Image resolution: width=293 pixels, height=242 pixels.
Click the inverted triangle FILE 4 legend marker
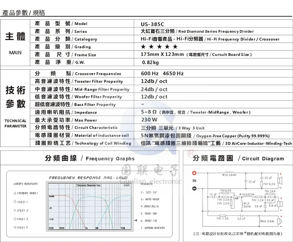pos(15,228)
